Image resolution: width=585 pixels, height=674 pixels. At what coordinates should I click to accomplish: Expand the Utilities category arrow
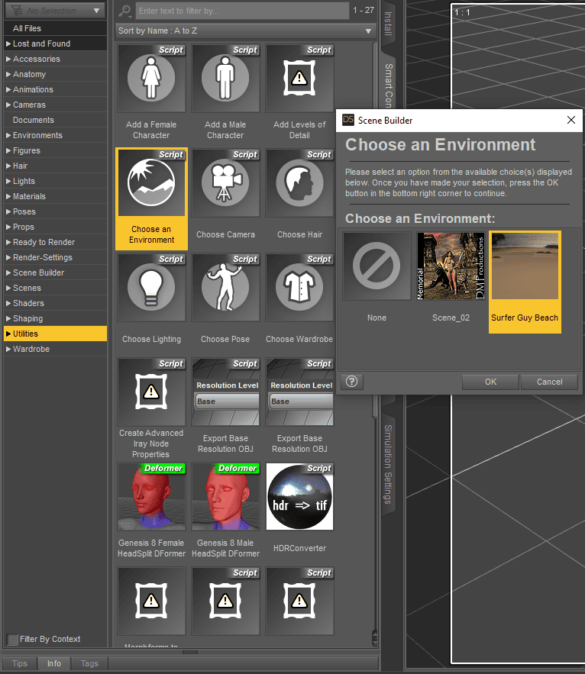pyautogui.click(x=8, y=334)
